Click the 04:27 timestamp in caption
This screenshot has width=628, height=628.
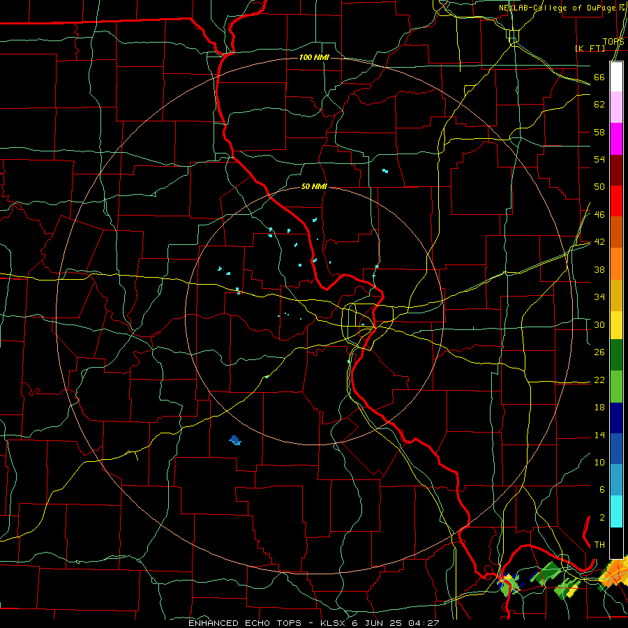(424, 623)
